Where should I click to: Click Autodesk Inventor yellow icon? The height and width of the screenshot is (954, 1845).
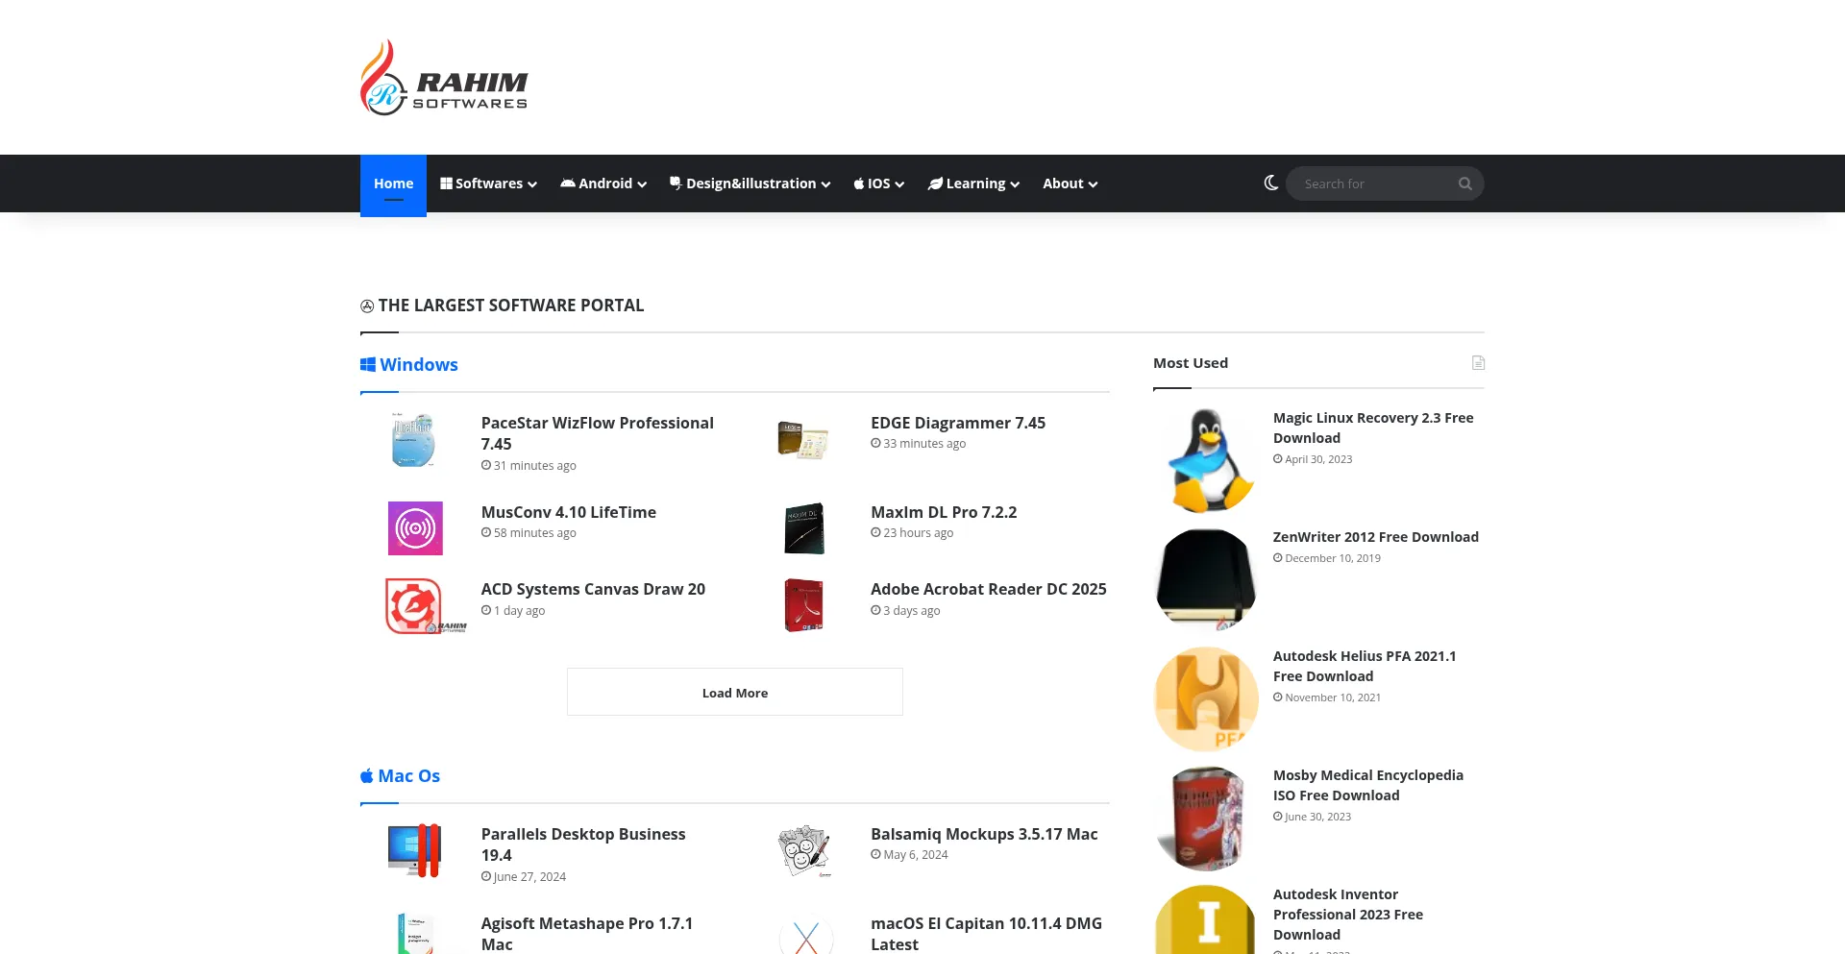point(1206,919)
